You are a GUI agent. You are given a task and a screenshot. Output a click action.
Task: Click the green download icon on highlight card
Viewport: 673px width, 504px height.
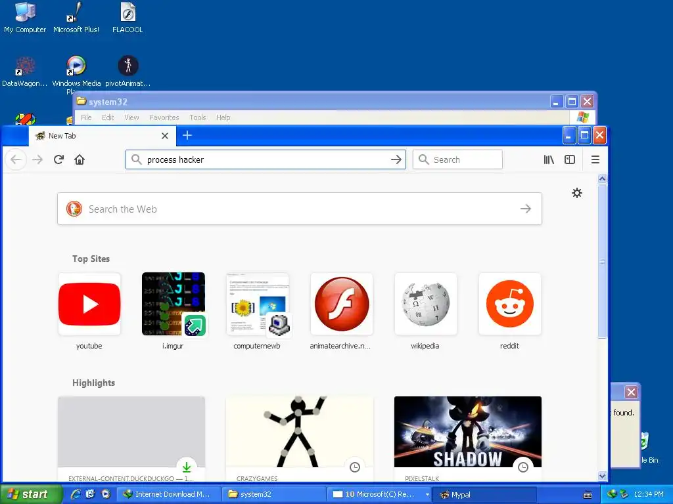(186, 467)
